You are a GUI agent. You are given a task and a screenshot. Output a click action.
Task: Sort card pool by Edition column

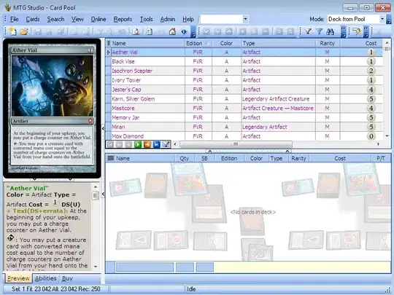[x=198, y=43]
